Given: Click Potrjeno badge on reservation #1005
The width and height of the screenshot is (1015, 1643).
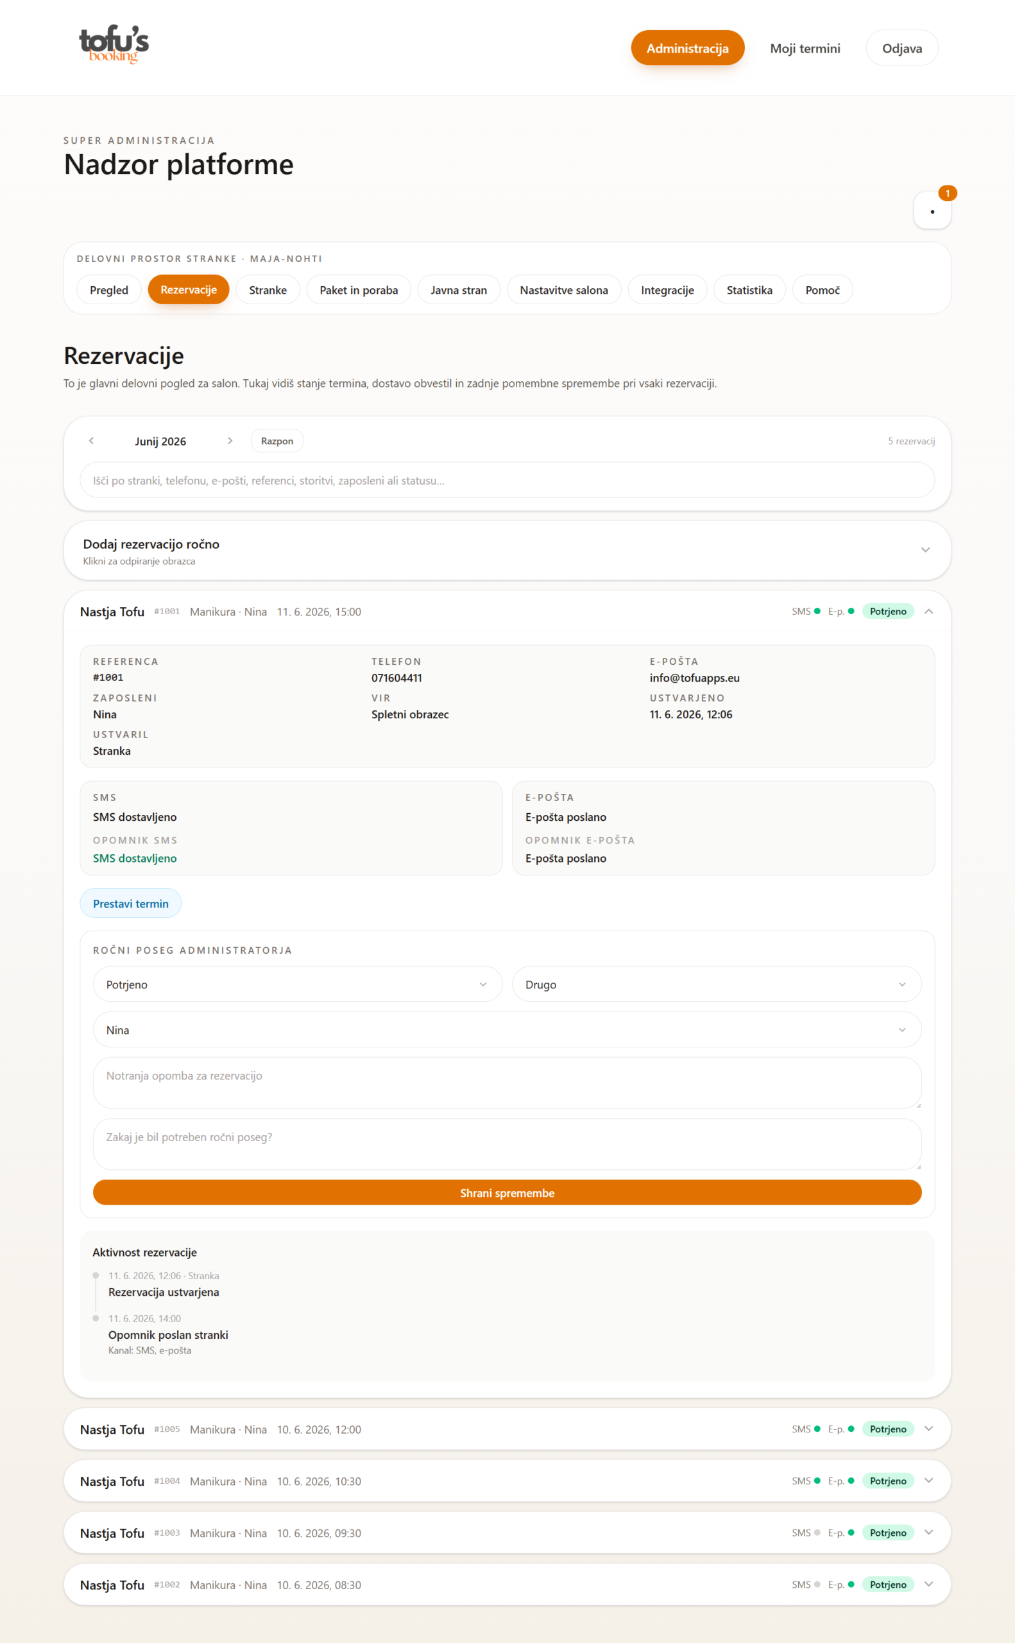Looking at the screenshot, I should [887, 1429].
